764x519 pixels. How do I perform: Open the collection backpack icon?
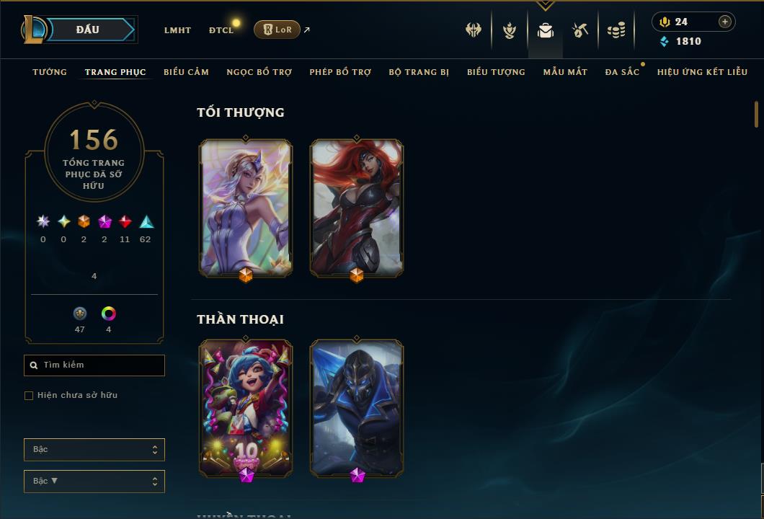(x=545, y=30)
